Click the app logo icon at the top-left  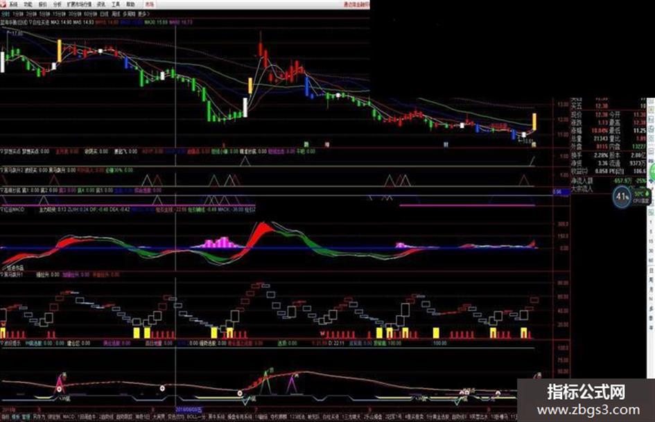pos(3,5)
